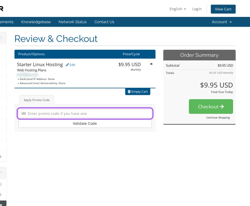The height and width of the screenshot is (206, 250).
Task: Click the arrow icon on Checkout button
Action: tap(222, 107)
